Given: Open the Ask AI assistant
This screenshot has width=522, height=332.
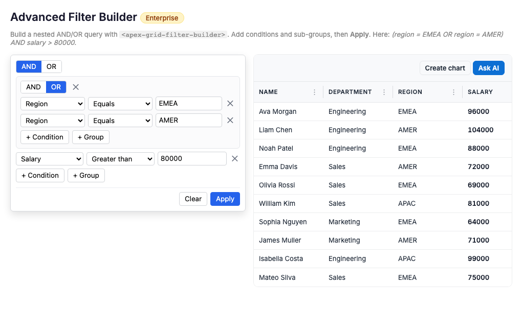Looking at the screenshot, I should [x=488, y=68].
